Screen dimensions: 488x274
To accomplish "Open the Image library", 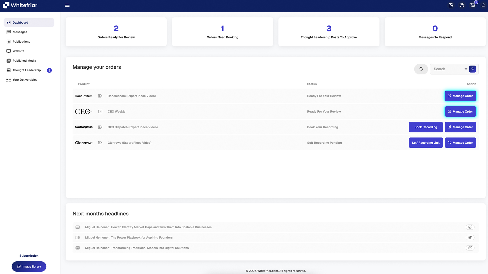I will 29,267.
